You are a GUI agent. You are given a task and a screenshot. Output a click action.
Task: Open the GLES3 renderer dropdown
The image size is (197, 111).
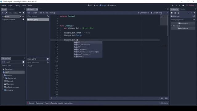[x=192, y=6]
